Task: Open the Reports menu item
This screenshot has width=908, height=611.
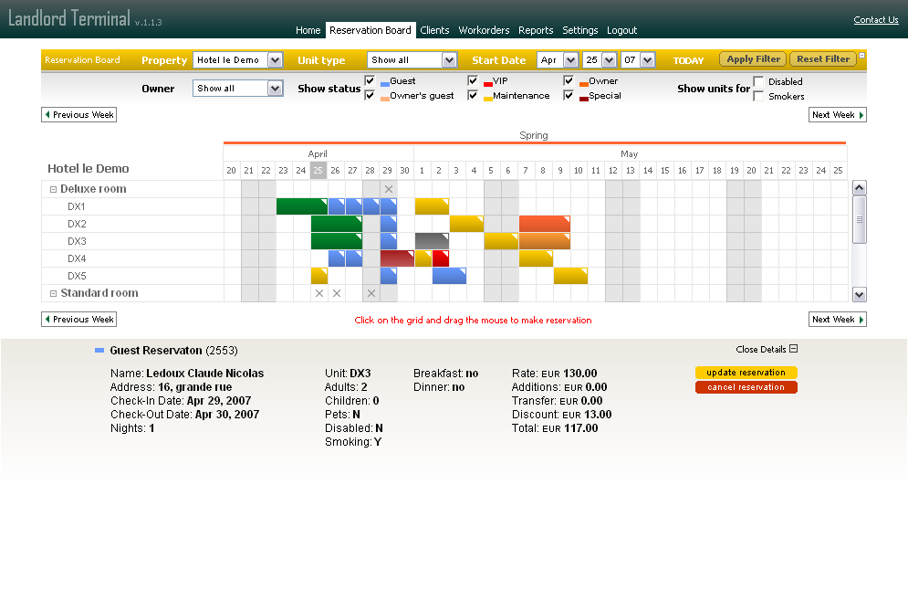Action: coord(536,30)
